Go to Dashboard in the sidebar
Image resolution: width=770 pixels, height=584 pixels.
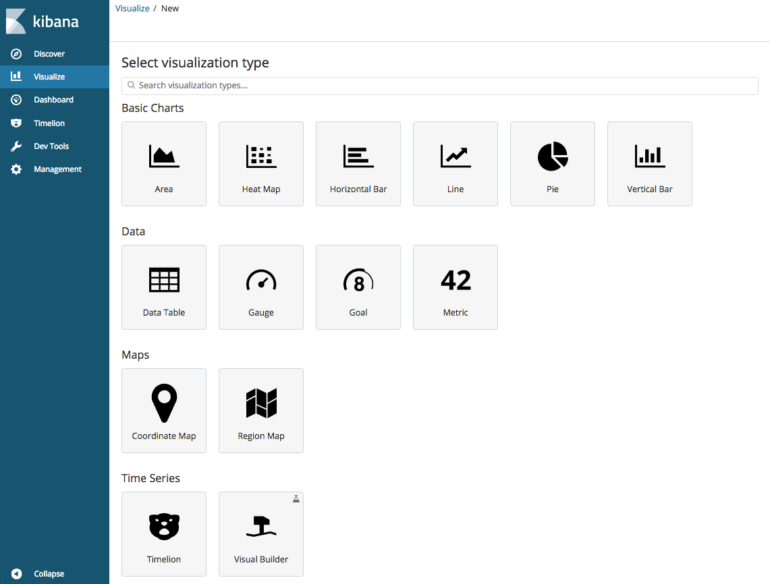coord(55,100)
